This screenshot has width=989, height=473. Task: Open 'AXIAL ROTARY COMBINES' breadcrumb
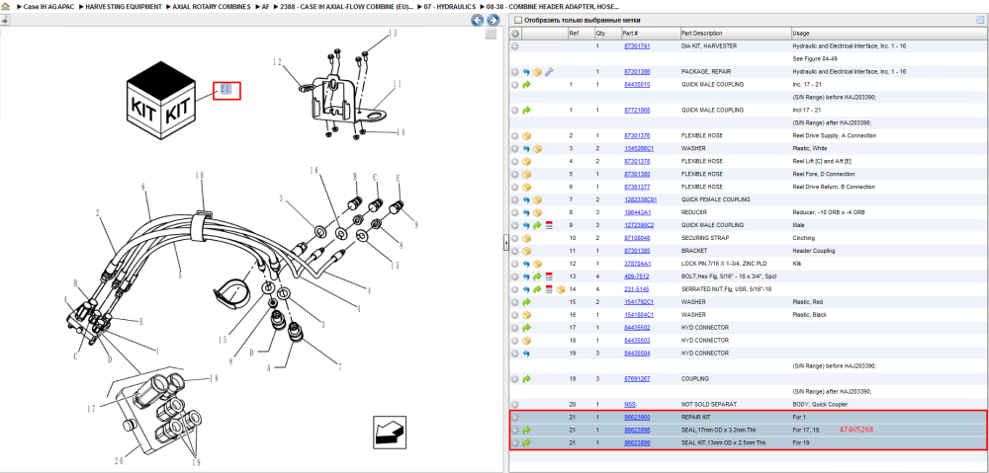pos(211,6)
